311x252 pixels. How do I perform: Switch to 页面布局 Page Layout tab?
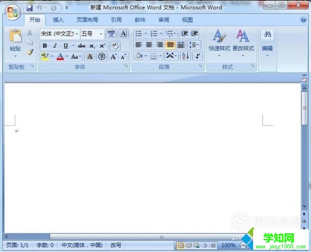pos(88,20)
